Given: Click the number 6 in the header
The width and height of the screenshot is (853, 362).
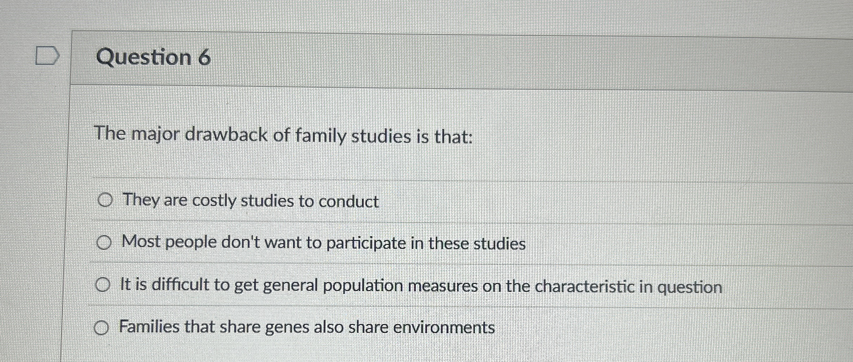Looking at the screenshot, I should pyautogui.click(x=204, y=58).
